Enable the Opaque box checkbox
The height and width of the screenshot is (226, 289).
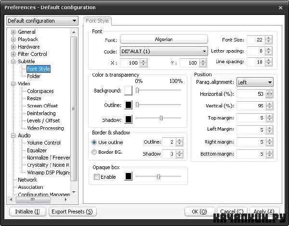point(97,177)
